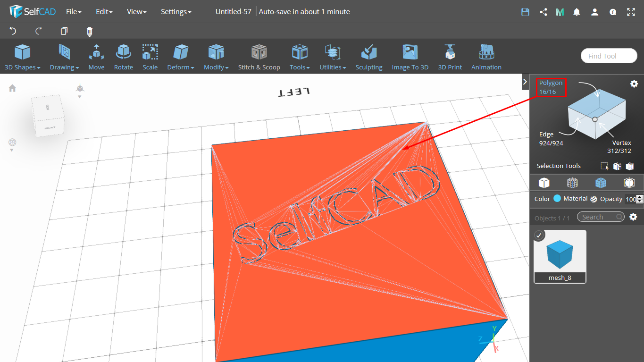Open the 3D Print tool
This screenshot has height=362, width=644.
450,57
